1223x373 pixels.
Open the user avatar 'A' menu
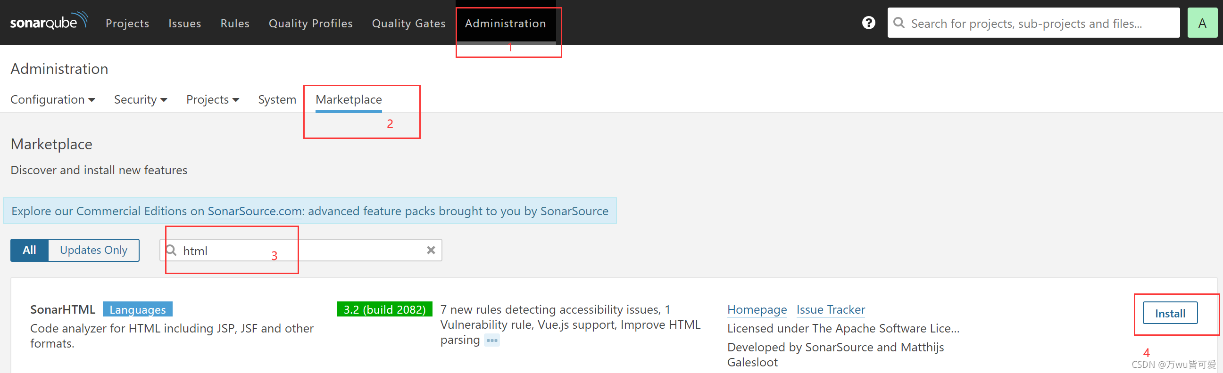(1202, 23)
